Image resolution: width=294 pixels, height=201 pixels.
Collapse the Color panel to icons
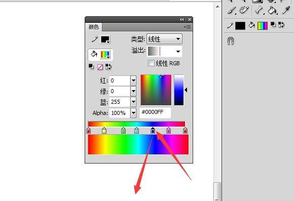pos(181,19)
